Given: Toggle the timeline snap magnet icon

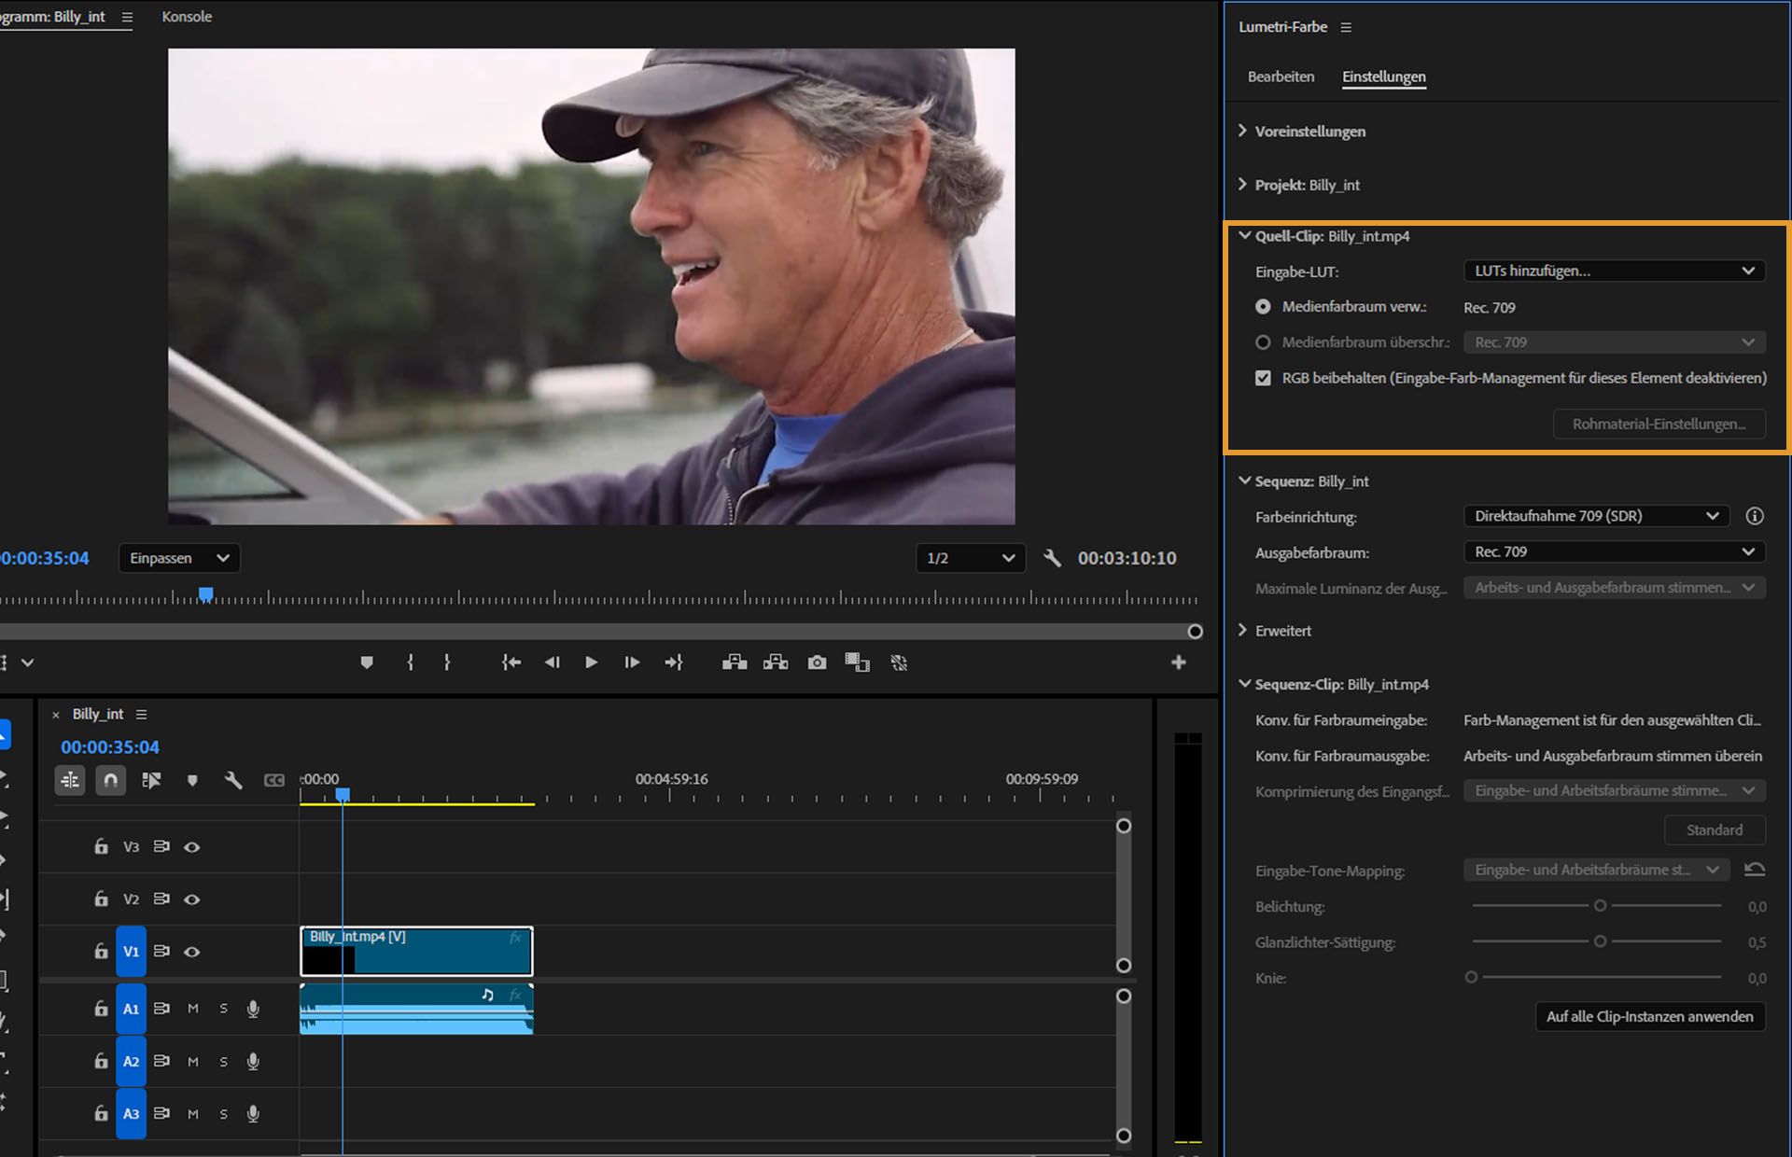Looking at the screenshot, I should tap(110, 780).
